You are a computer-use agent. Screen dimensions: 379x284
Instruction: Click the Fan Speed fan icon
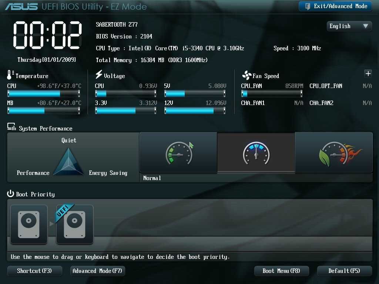pos(247,75)
